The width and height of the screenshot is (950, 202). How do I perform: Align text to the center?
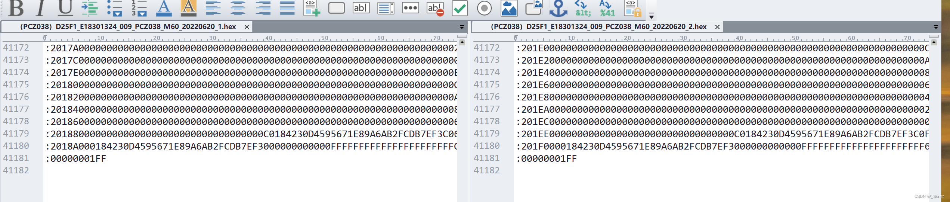click(x=238, y=8)
